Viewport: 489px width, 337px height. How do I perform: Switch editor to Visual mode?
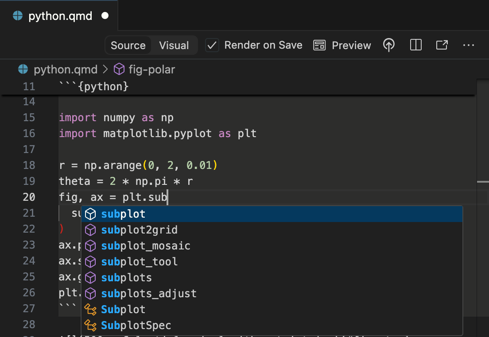[174, 45]
